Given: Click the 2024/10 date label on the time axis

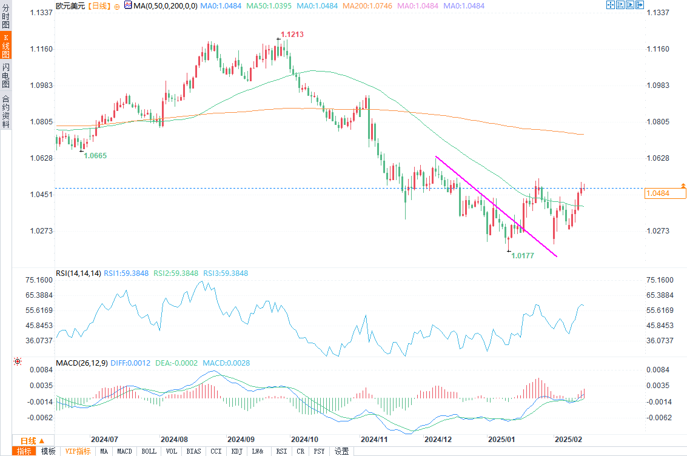Looking at the screenshot, I should 304,440.
